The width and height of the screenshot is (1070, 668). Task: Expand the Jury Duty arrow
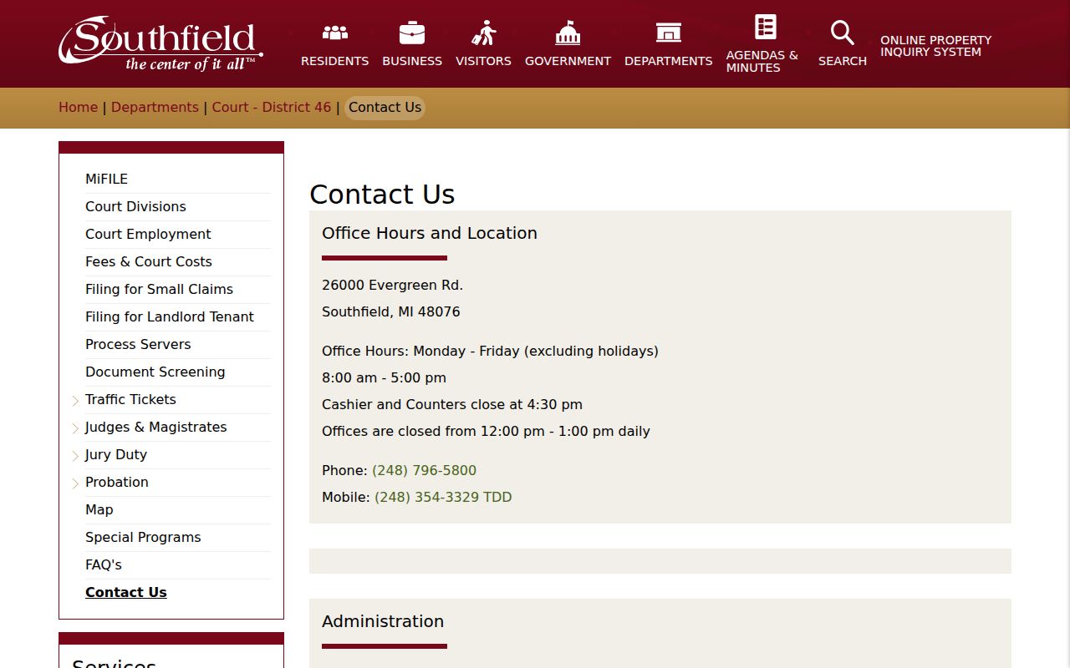tap(75, 456)
